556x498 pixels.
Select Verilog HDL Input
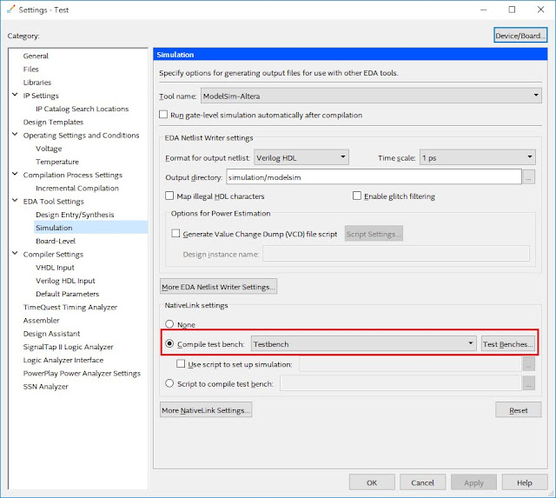65,281
